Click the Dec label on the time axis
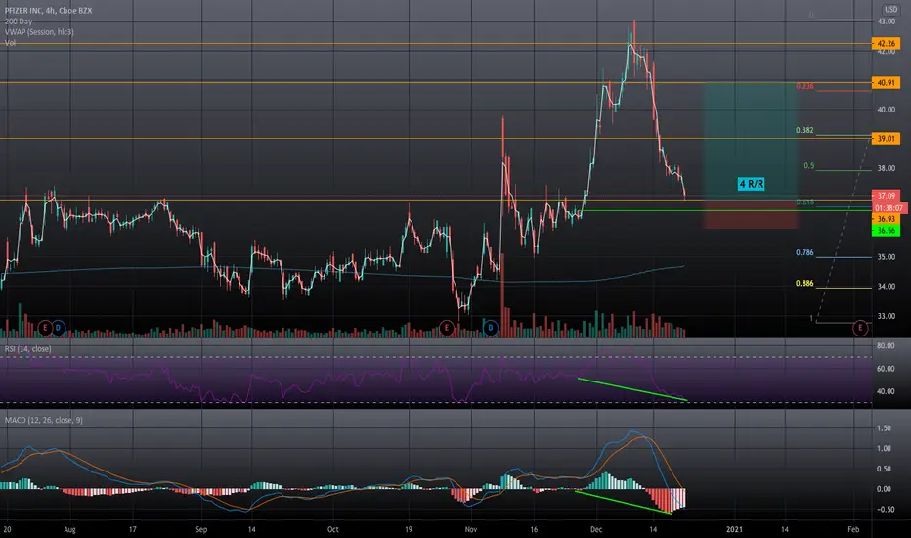The image size is (911, 538). pyautogui.click(x=596, y=529)
